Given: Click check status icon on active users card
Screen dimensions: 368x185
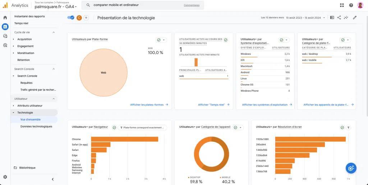Looking at the screenshot, I should [226, 40].
